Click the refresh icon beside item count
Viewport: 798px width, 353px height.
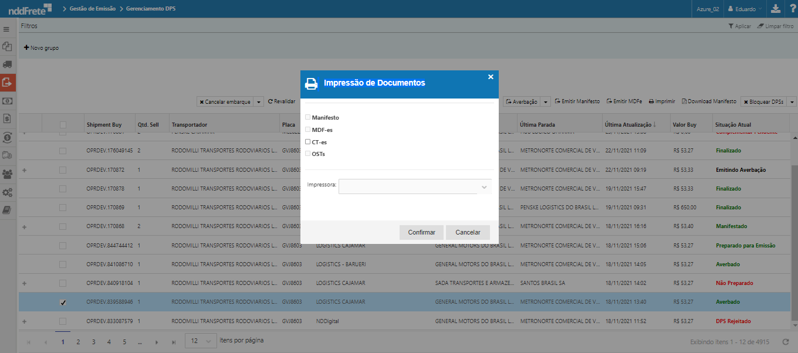(786, 342)
